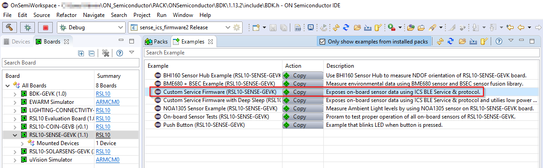The image size is (543, 168).
Task: Copy the Custom Service Firmware example
Action: tap(303, 92)
